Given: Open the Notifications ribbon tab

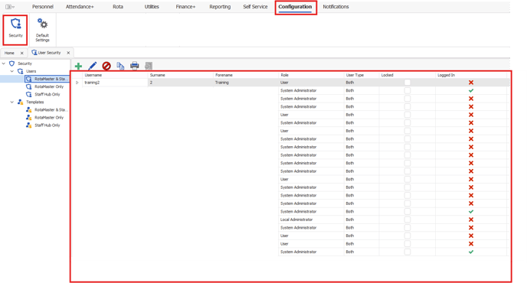Looking at the screenshot, I should [336, 7].
